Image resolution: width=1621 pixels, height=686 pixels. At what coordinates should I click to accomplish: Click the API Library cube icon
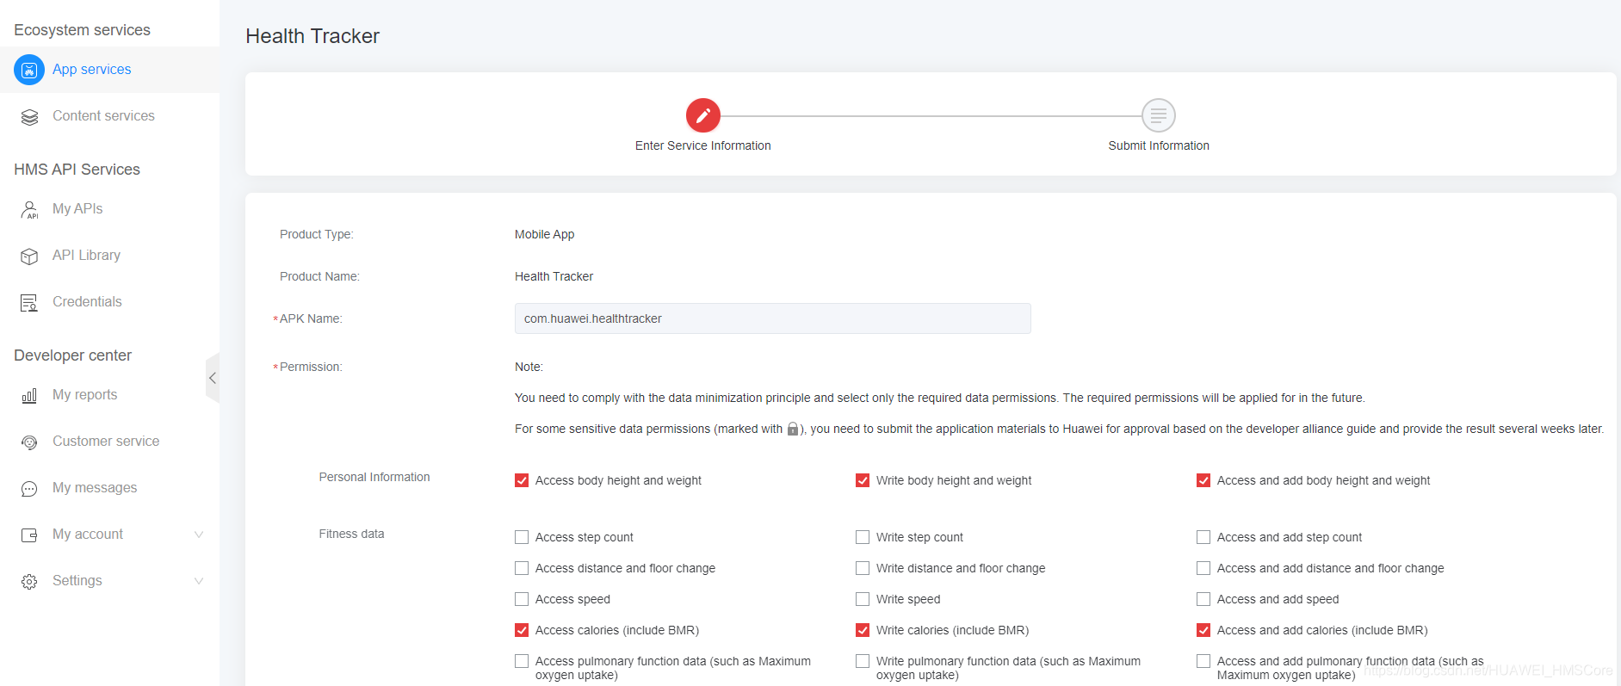(29, 256)
